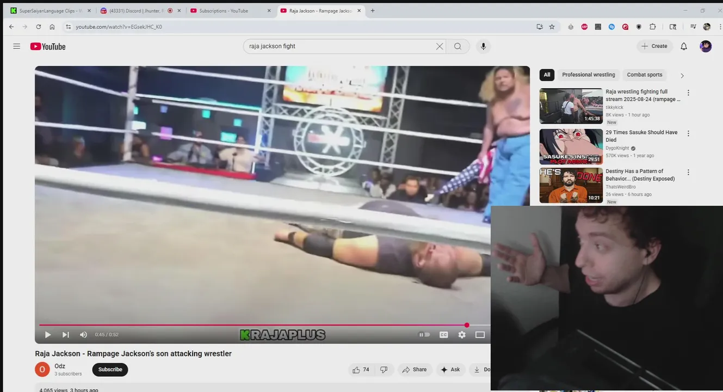The height and width of the screenshot is (392, 723).
Task: Show more filter chips with arrow
Action: [x=682, y=76]
